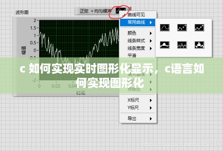Click the plot legend line sample icon
The width and height of the screenshot is (223, 151).
(x=121, y=11)
